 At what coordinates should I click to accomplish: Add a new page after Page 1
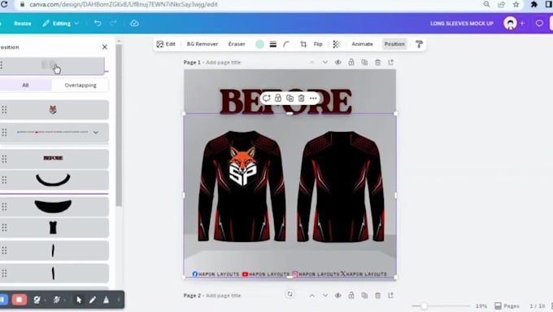click(x=391, y=63)
